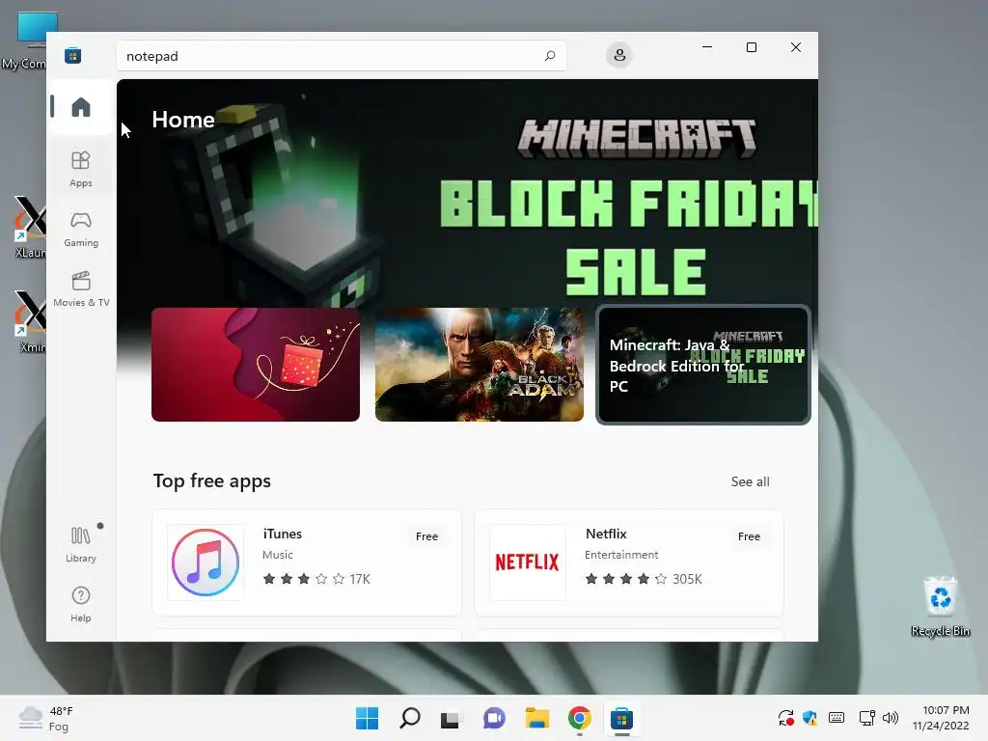Go to the Gaming section
Screen dimensions: 988x741
(x=81, y=229)
